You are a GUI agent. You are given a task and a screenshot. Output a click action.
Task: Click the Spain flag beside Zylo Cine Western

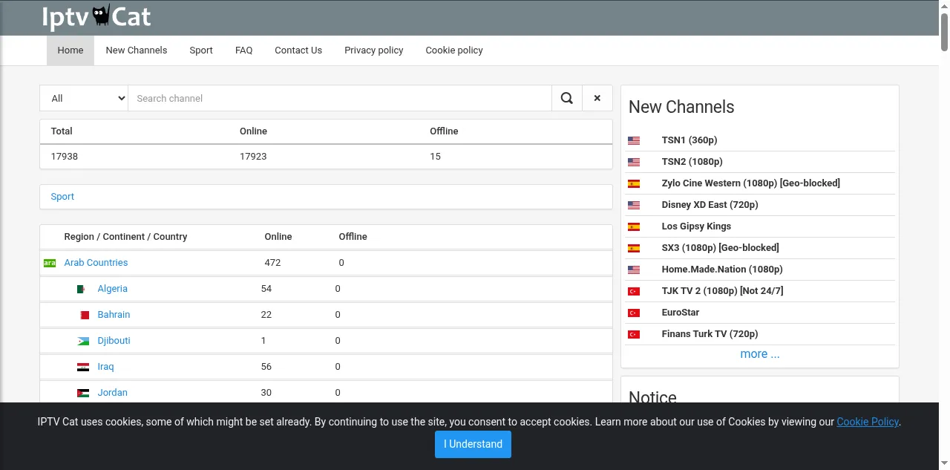pyautogui.click(x=634, y=183)
